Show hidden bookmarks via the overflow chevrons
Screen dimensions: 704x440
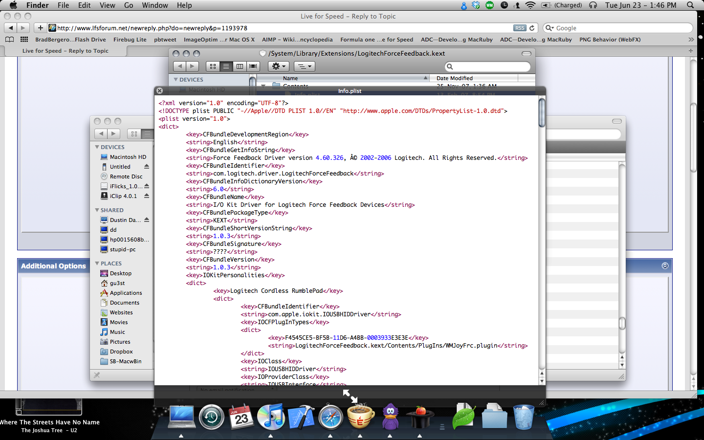pyautogui.click(x=691, y=40)
